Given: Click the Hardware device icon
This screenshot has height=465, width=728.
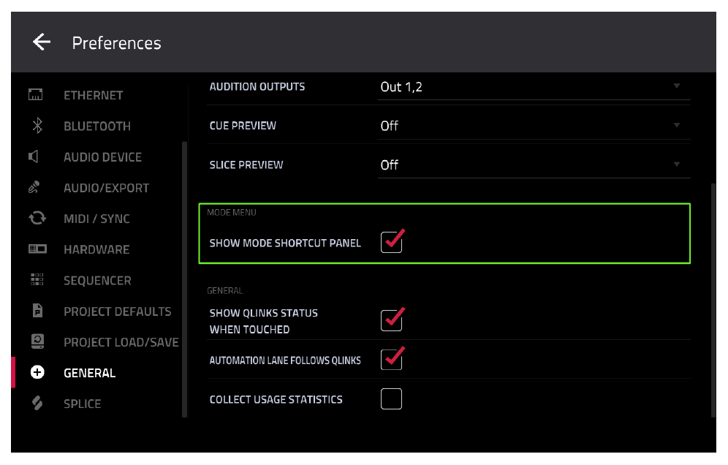Looking at the screenshot, I should pyautogui.click(x=37, y=249).
